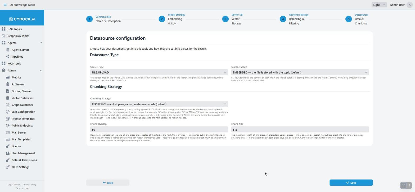Viewport: 415px width, 192px height.
Task: Click the Save button
Action: point(351,183)
